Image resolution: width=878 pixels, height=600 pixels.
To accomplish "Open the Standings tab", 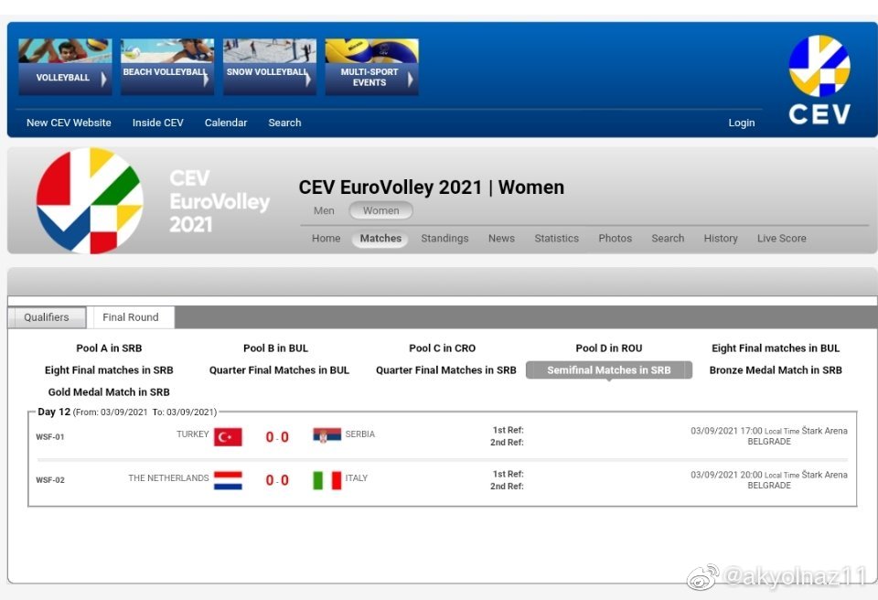I will click(x=444, y=238).
